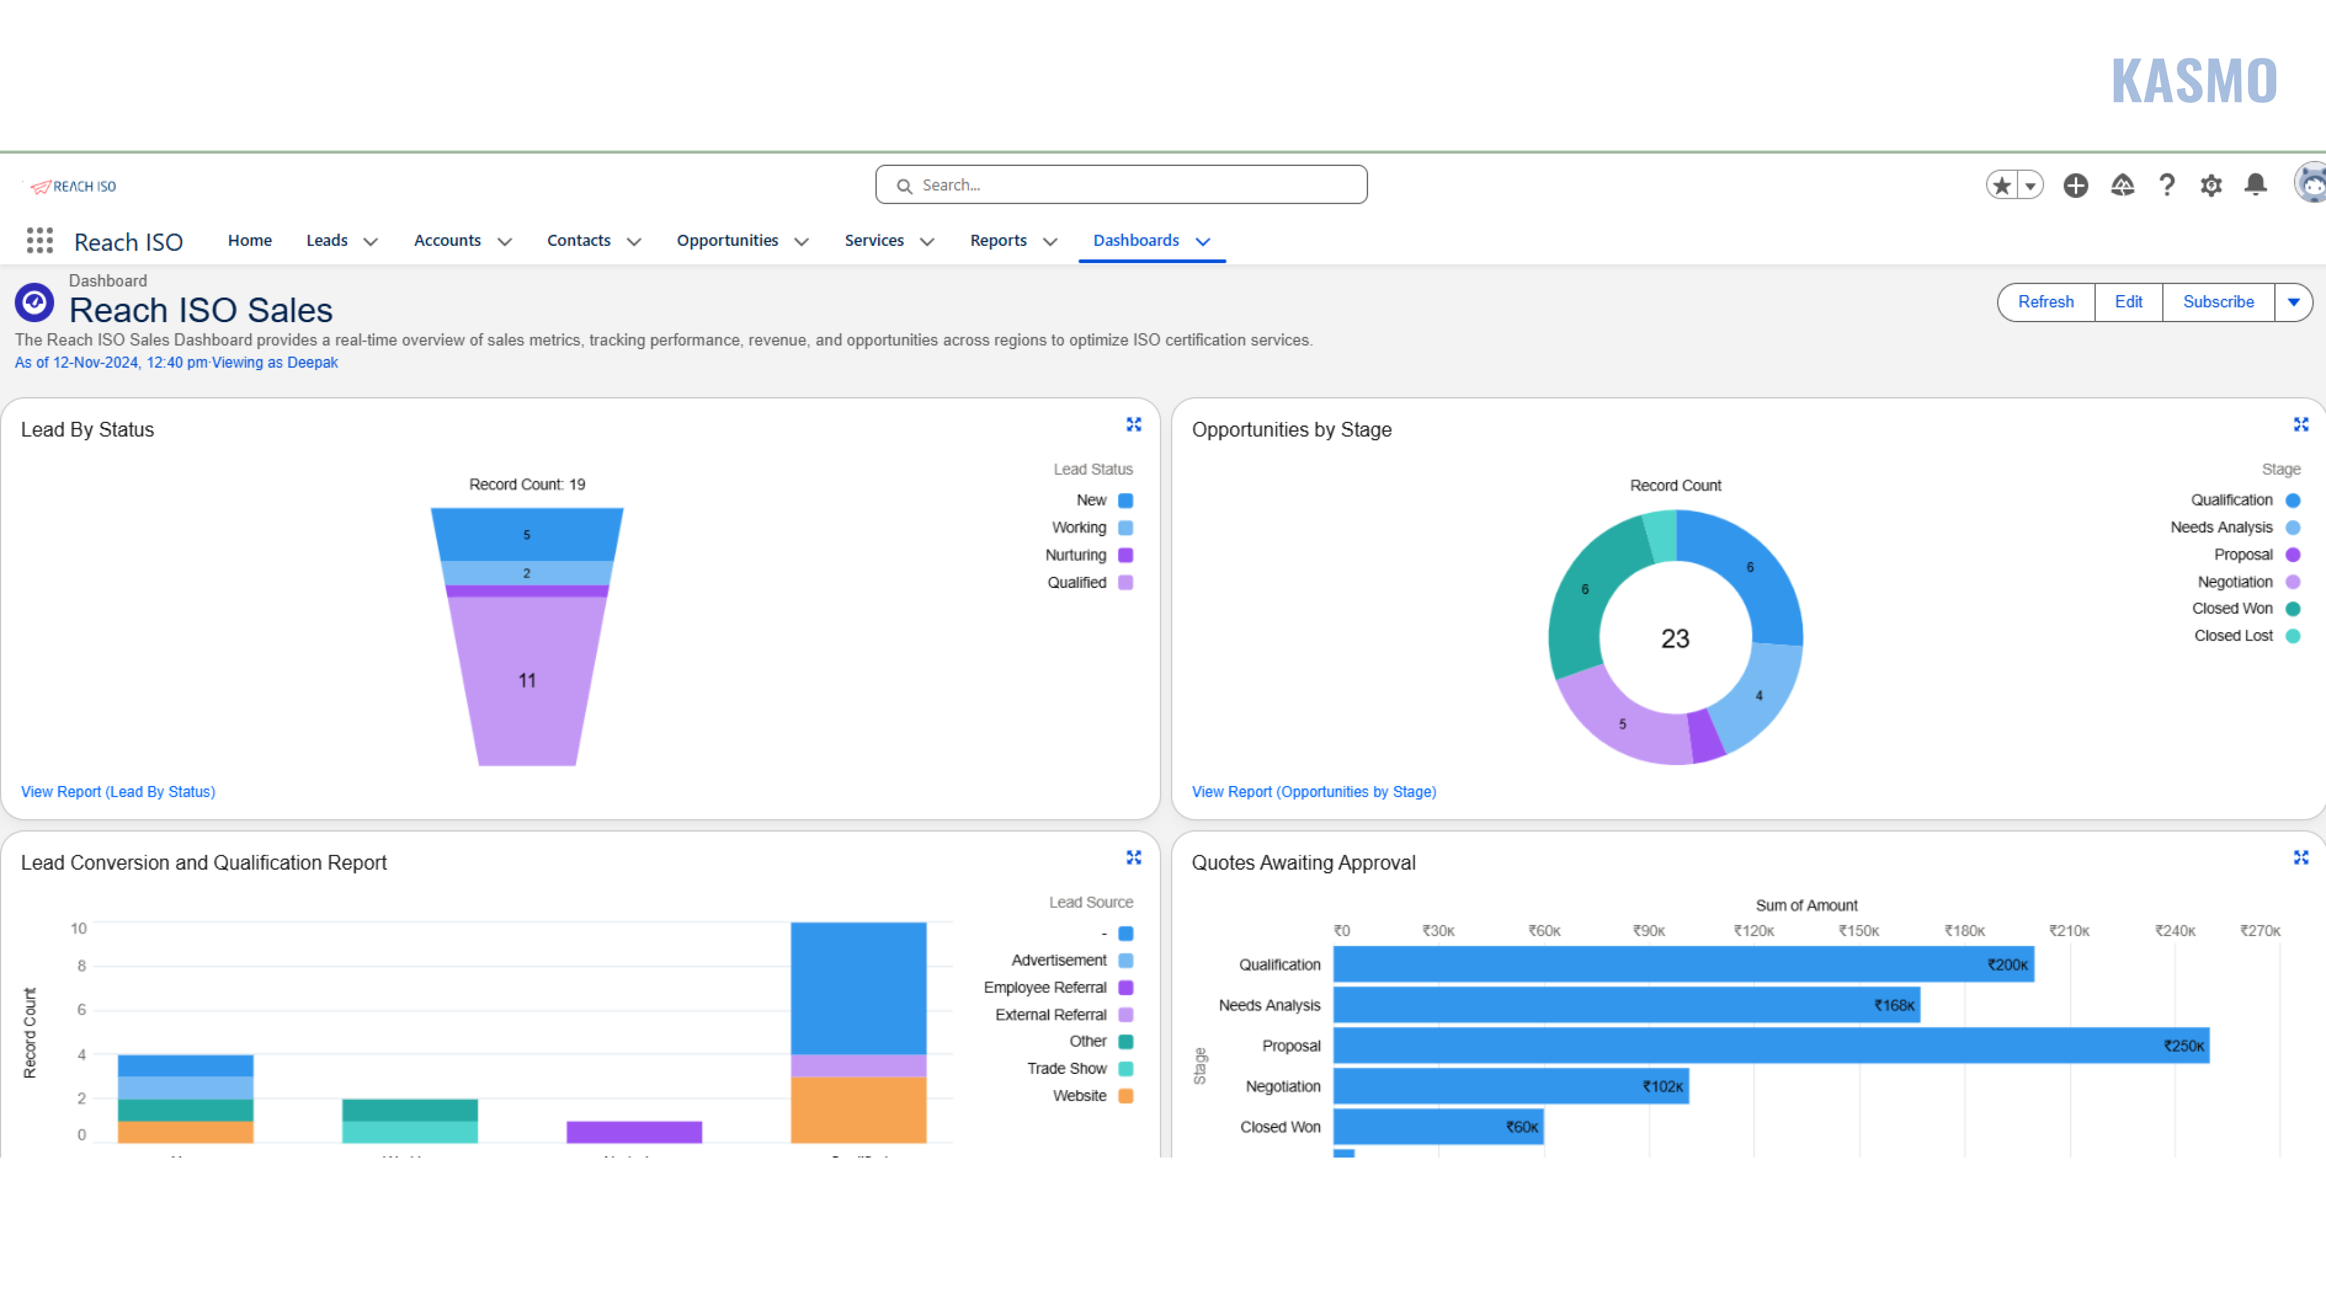The height and width of the screenshot is (1308, 2326).
Task: Expand the Dashboards tab chevron
Action: (1202, 242)
